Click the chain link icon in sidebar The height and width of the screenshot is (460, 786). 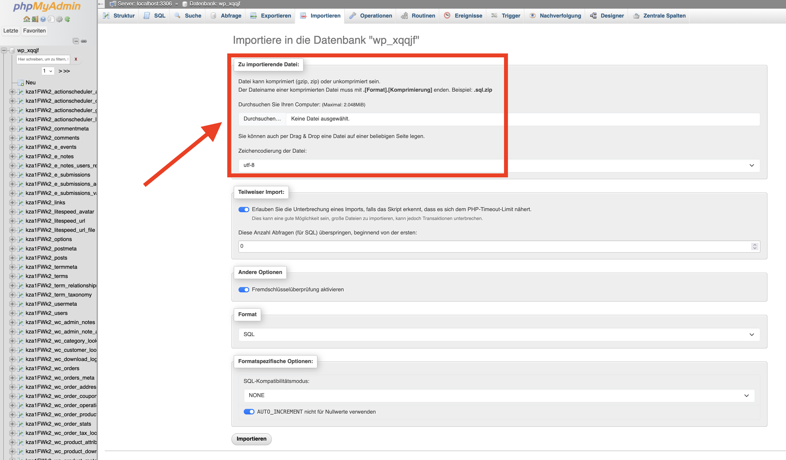tap(84, 41)
